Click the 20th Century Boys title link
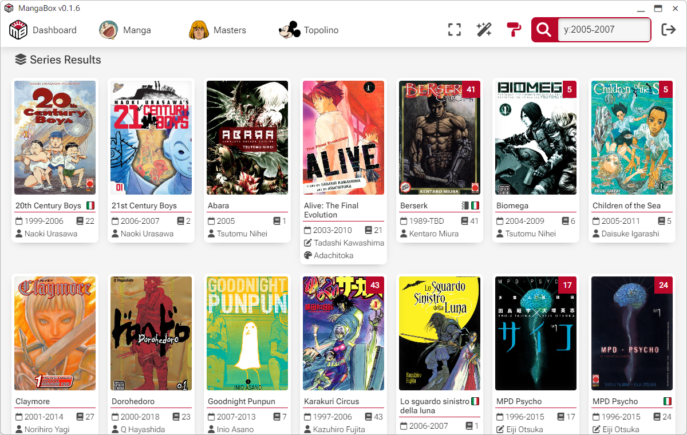The image size is (687, 435). click(x=48, y=205)
